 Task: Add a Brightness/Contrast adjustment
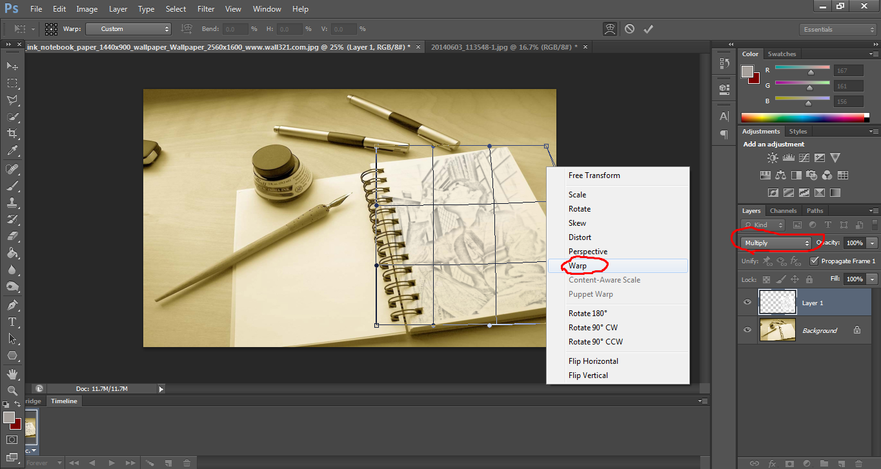click(773, 157)
